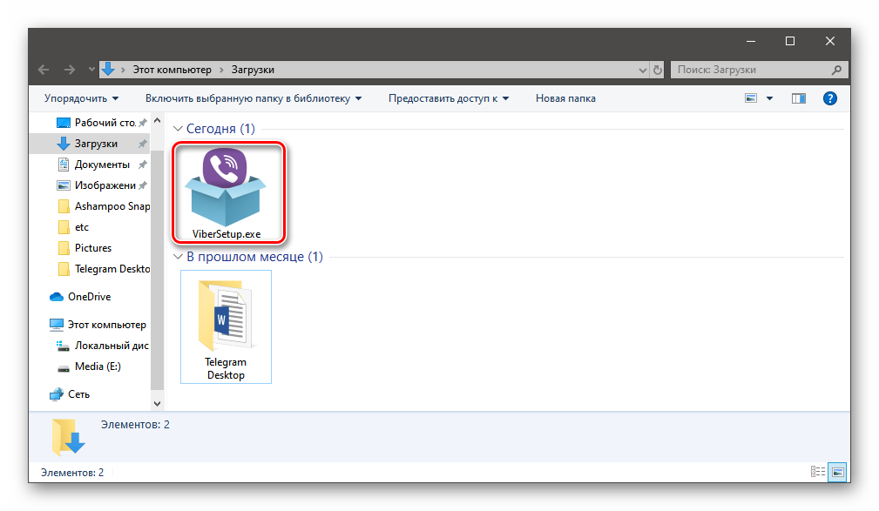The width and height of the screenshot is (879, 511).
Task: Click the blue arrow icon beside 'Загрузки' in sidebar
Action: pyautogui.click(x=64, y=144)
